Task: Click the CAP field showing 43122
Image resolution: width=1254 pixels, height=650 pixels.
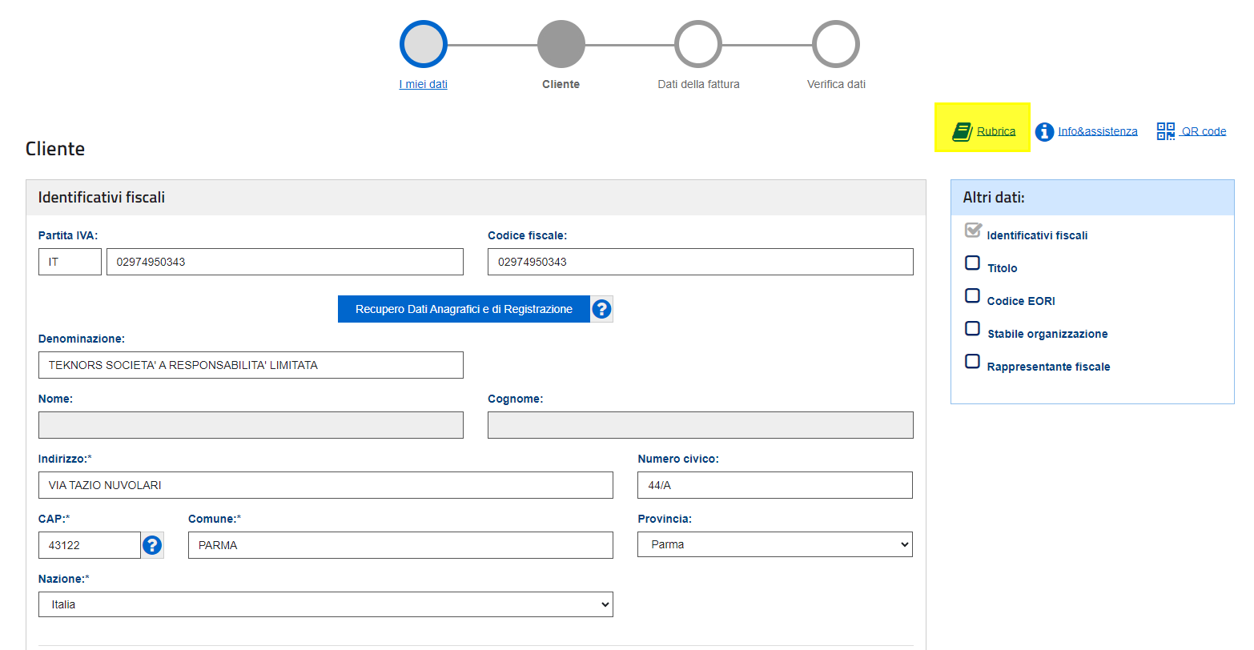Action: [x=90, y=545]
